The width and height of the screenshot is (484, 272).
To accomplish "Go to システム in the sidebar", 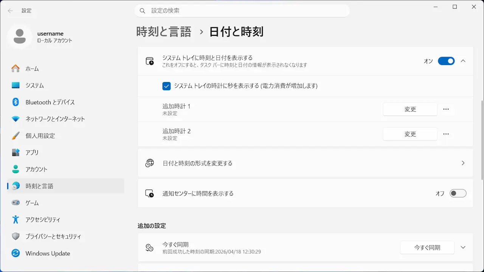I will 35,85.
